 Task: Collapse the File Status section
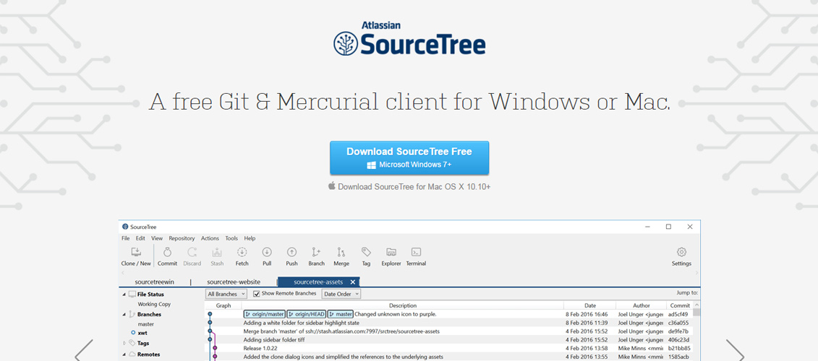coord(124,295)
